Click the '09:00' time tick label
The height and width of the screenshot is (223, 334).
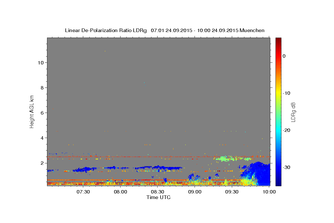point(195,192)
